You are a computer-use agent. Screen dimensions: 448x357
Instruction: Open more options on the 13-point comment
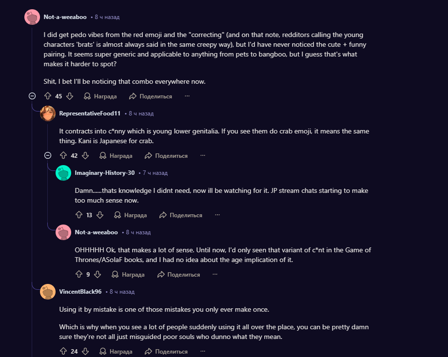point(217,215)
